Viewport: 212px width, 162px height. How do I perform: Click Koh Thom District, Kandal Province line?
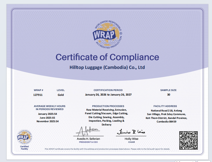pos(166,118)
